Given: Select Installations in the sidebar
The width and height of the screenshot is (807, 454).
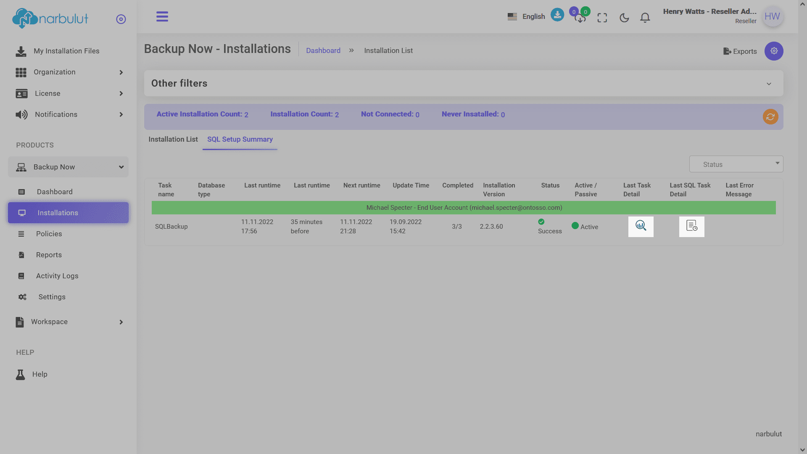Looking at the screenshot, I should [x=68, y=213].
